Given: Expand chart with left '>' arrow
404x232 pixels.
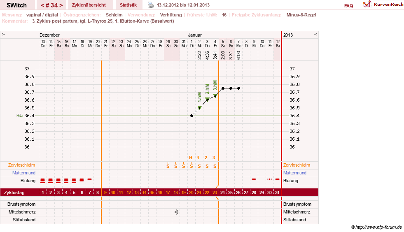Looking at the screenshot, I should 3,34.
